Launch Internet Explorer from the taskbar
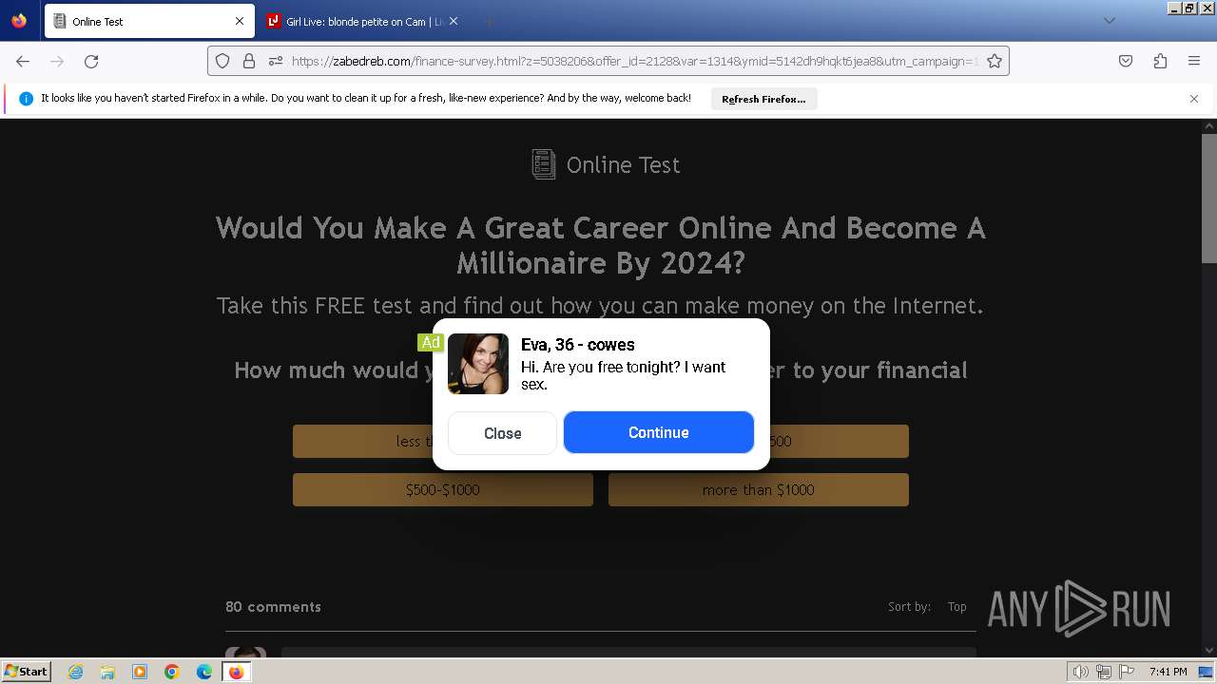Screen dimensions: 1217x684 [75, 672]
